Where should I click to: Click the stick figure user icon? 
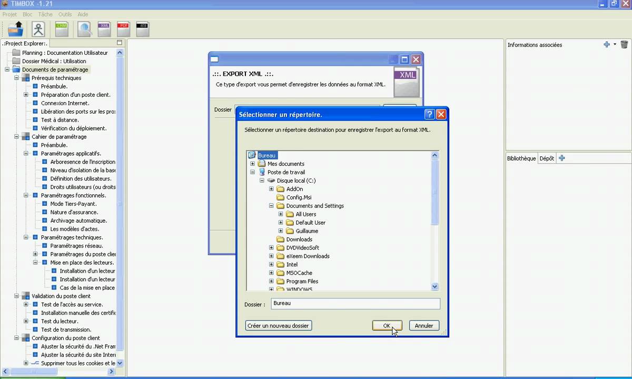[x=38, y=29]
